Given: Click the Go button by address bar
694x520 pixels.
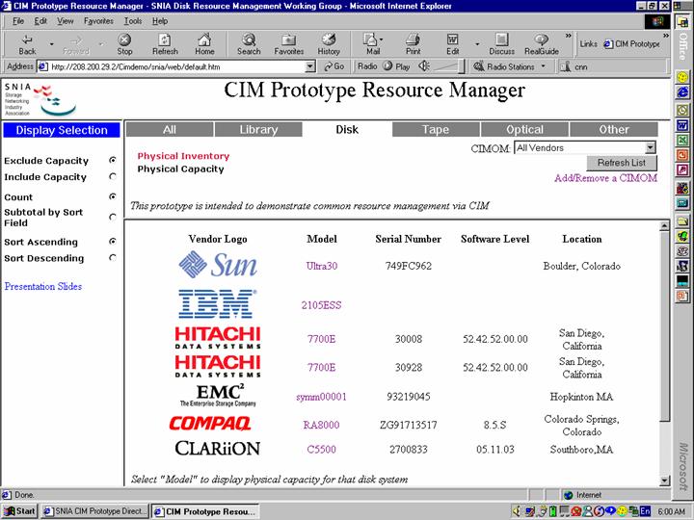Looking at the screenshot, I should [x=334, y=66].
